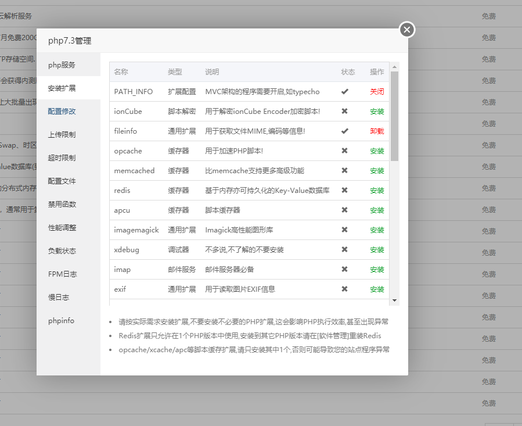This screenshot has height=426, width=522.
Task: Click the extension list scrollbar thumb
Action: tap(394, 116)
